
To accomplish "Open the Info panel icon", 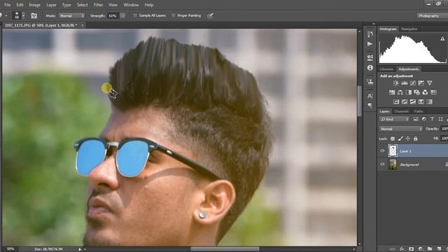I will (x=370, y=68).
